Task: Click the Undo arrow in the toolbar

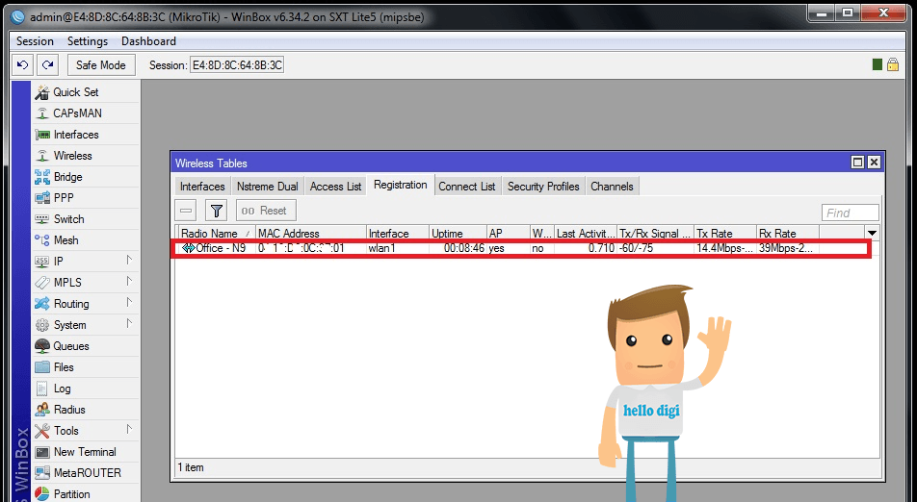Action: click(23, 64)
